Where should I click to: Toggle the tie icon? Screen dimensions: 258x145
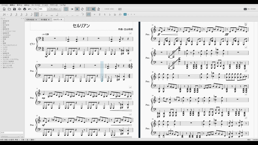pos(83,15)
